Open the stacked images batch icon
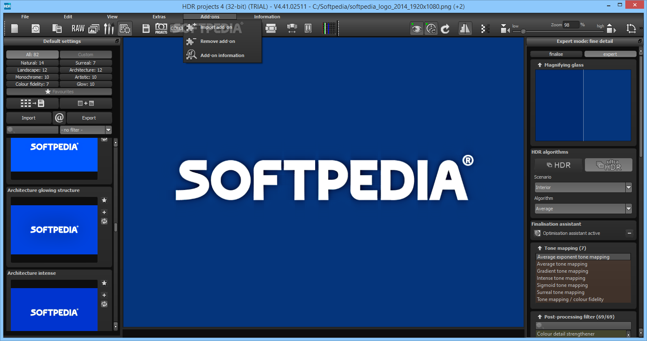 pos(94,28)
